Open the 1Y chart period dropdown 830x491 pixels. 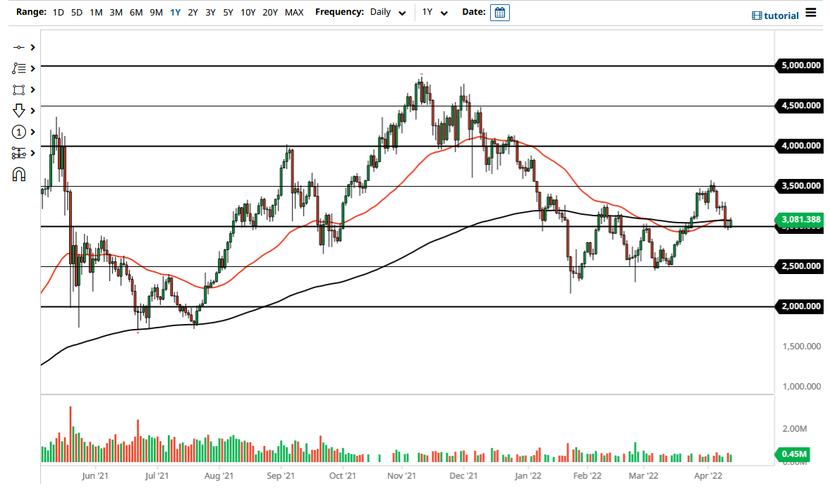(434, 12)
